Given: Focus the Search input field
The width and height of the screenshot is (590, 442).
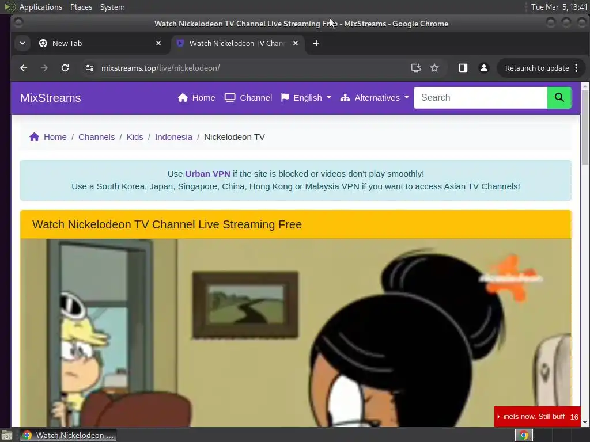Looking at the screenshot, I should pos(481,98).
